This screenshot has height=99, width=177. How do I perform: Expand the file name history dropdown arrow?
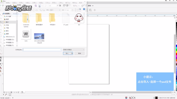61,50
